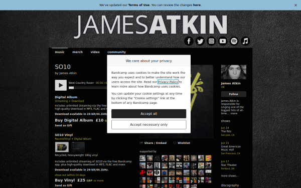Open the Terms of Use link in banner
The image size is (301, 188).
pyautogui.click(x=139, y=5)
